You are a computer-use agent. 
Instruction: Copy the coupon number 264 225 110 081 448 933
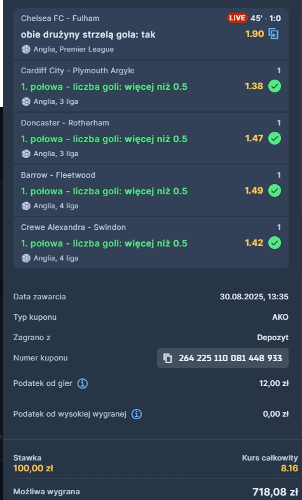(x=223, y=358)
